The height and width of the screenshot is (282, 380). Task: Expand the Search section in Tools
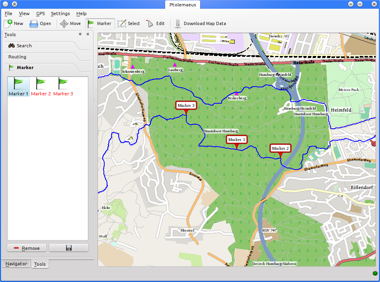pyautogui.click(x=24, y=46)
